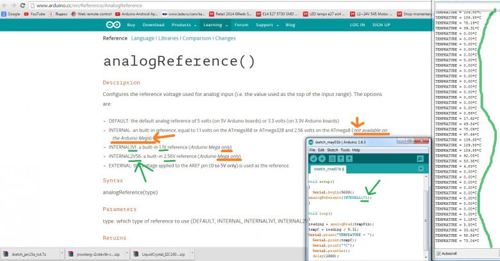This screenshot has height=261, width=500.
Task: Open the Web remote control bookmark
Action: (92, 14)
